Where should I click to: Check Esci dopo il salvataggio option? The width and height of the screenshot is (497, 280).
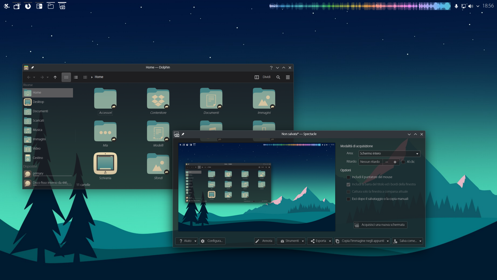(x=348, y=199)
